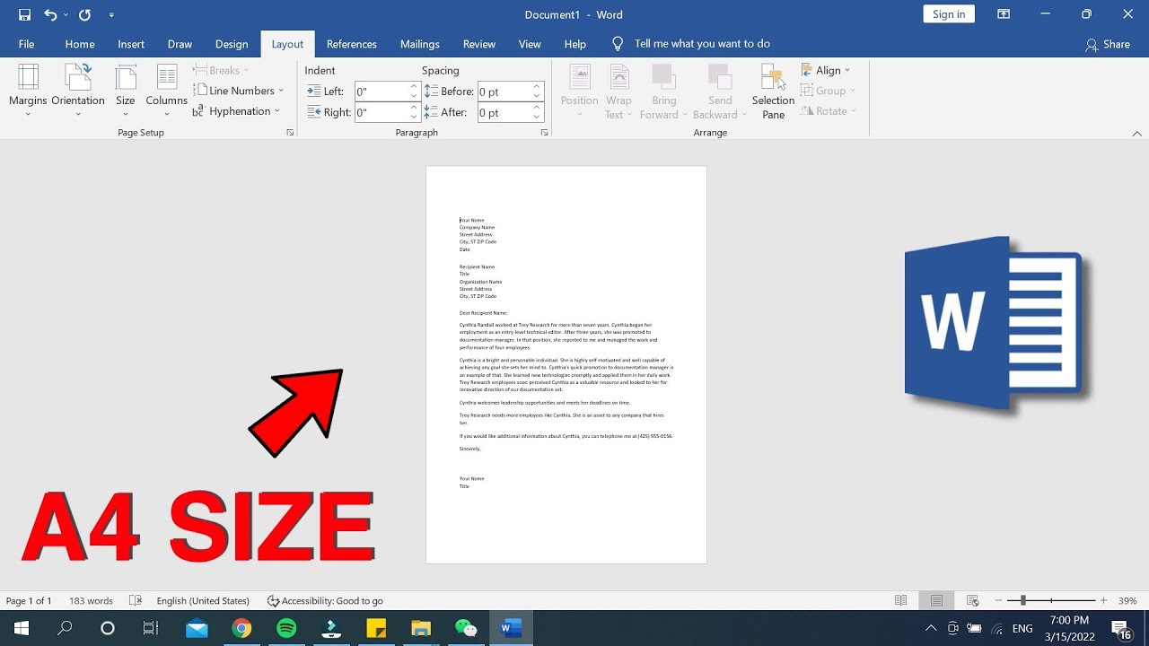Switch to Read Mode view
Viewport: 1149px width, 646px height.
pyautogui.click(x=901, y=601)
